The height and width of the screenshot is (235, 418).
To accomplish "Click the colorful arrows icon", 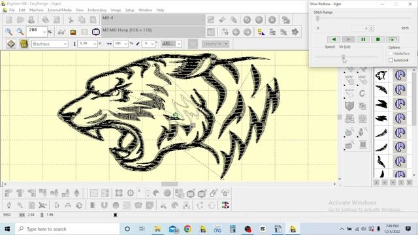I will (225, 205).
